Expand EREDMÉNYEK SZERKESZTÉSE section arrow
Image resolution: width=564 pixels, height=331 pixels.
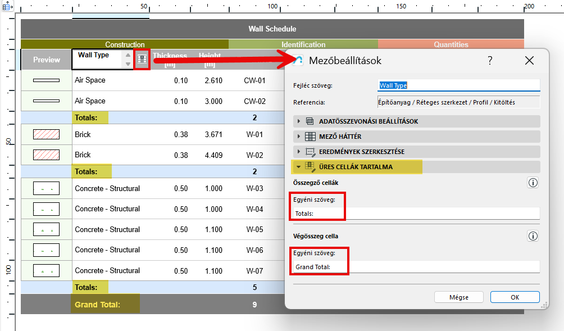[x=298, y=152]
